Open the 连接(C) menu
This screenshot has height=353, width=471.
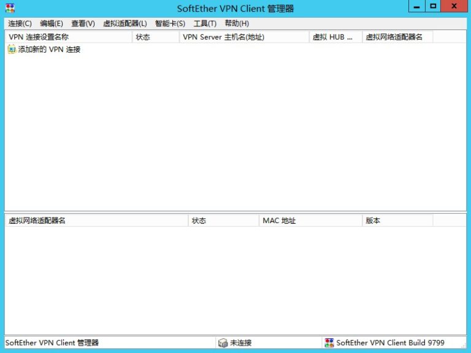coord(20,23)
